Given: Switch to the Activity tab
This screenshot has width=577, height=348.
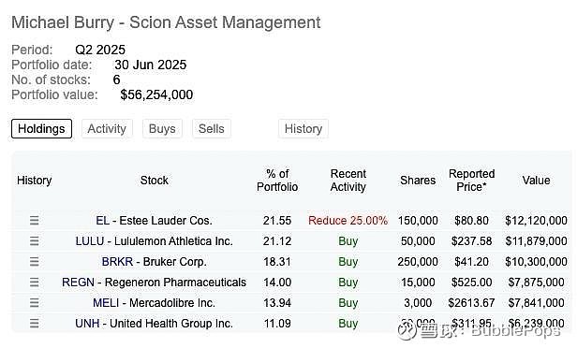Looking at the screenshot, I should click(107, 128).
